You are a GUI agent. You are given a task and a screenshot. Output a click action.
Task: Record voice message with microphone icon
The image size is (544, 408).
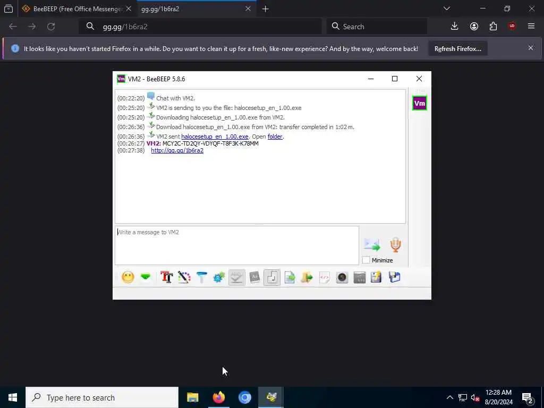pos(395,244)
